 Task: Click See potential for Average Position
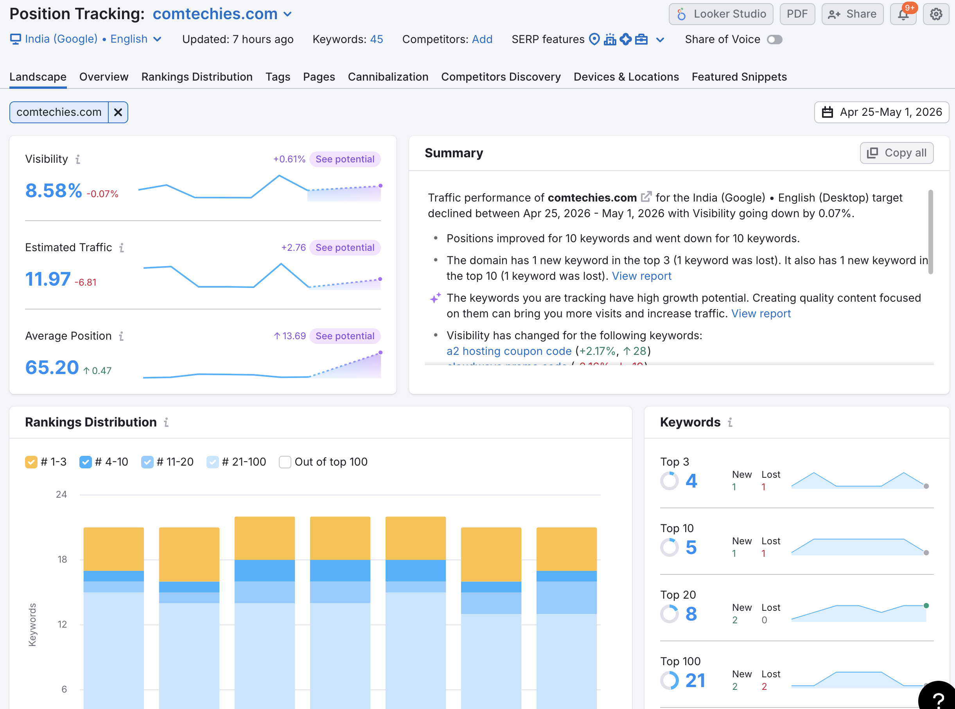click(x=345, y=336)
